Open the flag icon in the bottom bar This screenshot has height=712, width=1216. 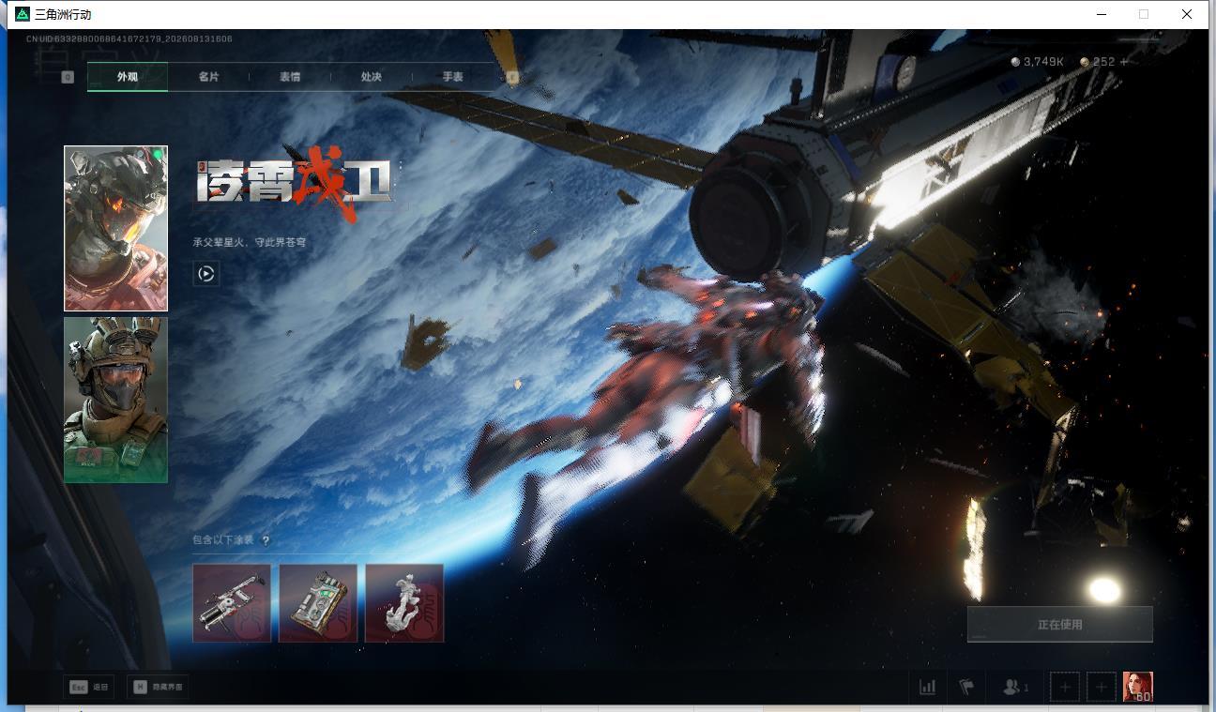[x=966, y=688]
